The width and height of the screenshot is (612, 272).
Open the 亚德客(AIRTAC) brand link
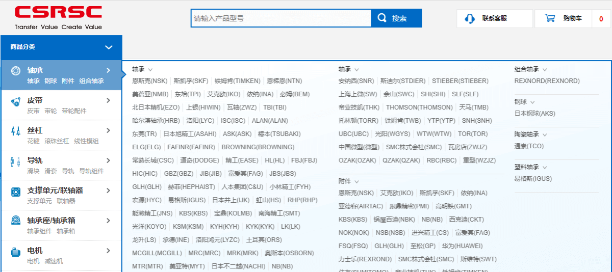361,206
